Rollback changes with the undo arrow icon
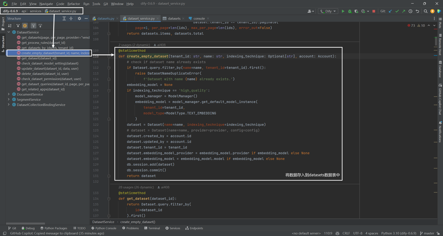The image size is (443, 236). [417, 11]
